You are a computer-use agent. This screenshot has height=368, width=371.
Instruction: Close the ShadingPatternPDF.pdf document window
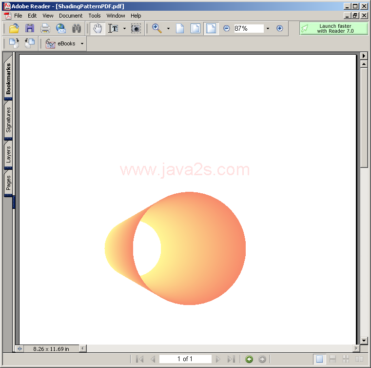[364, 16]
